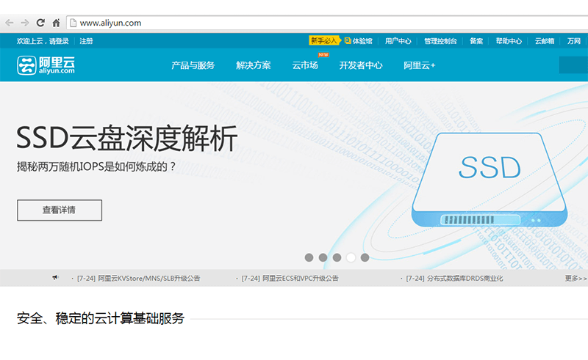Open 解决方案 menu

point(254,65)
